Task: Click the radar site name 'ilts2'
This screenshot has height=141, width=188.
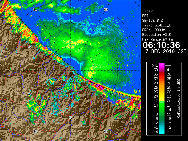Action: coord(147,11)
